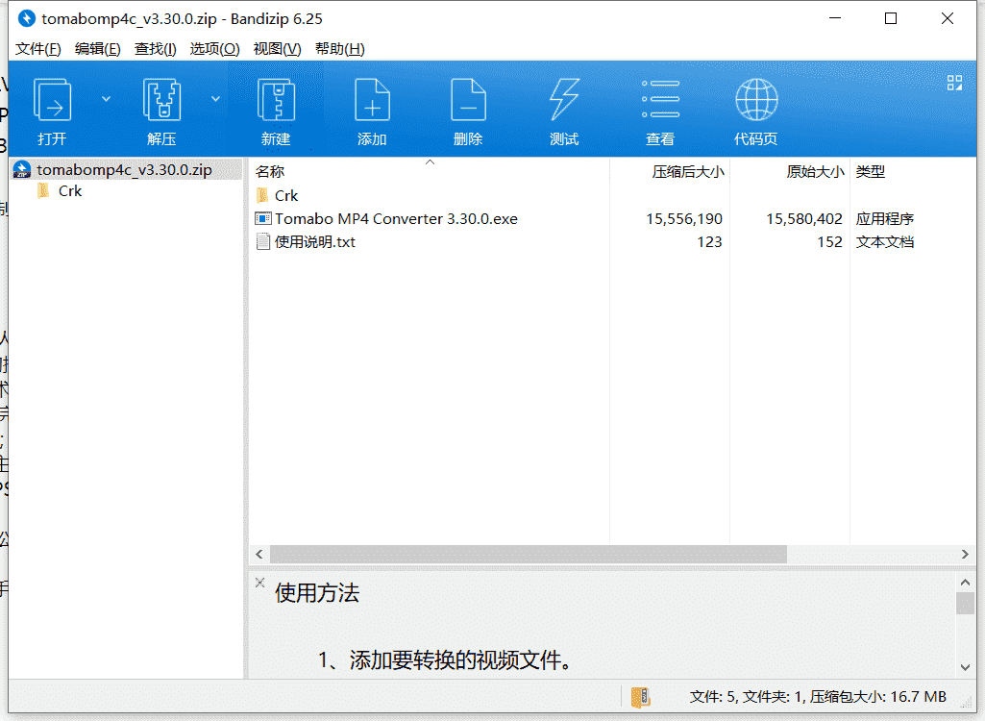Click the Bandizip logo in title bar
985x721 pixels.
pyautogui.click(x=26, y=19)
